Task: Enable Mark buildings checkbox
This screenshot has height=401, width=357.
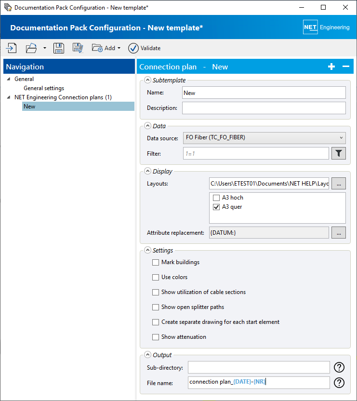Action: click(156, 262)
